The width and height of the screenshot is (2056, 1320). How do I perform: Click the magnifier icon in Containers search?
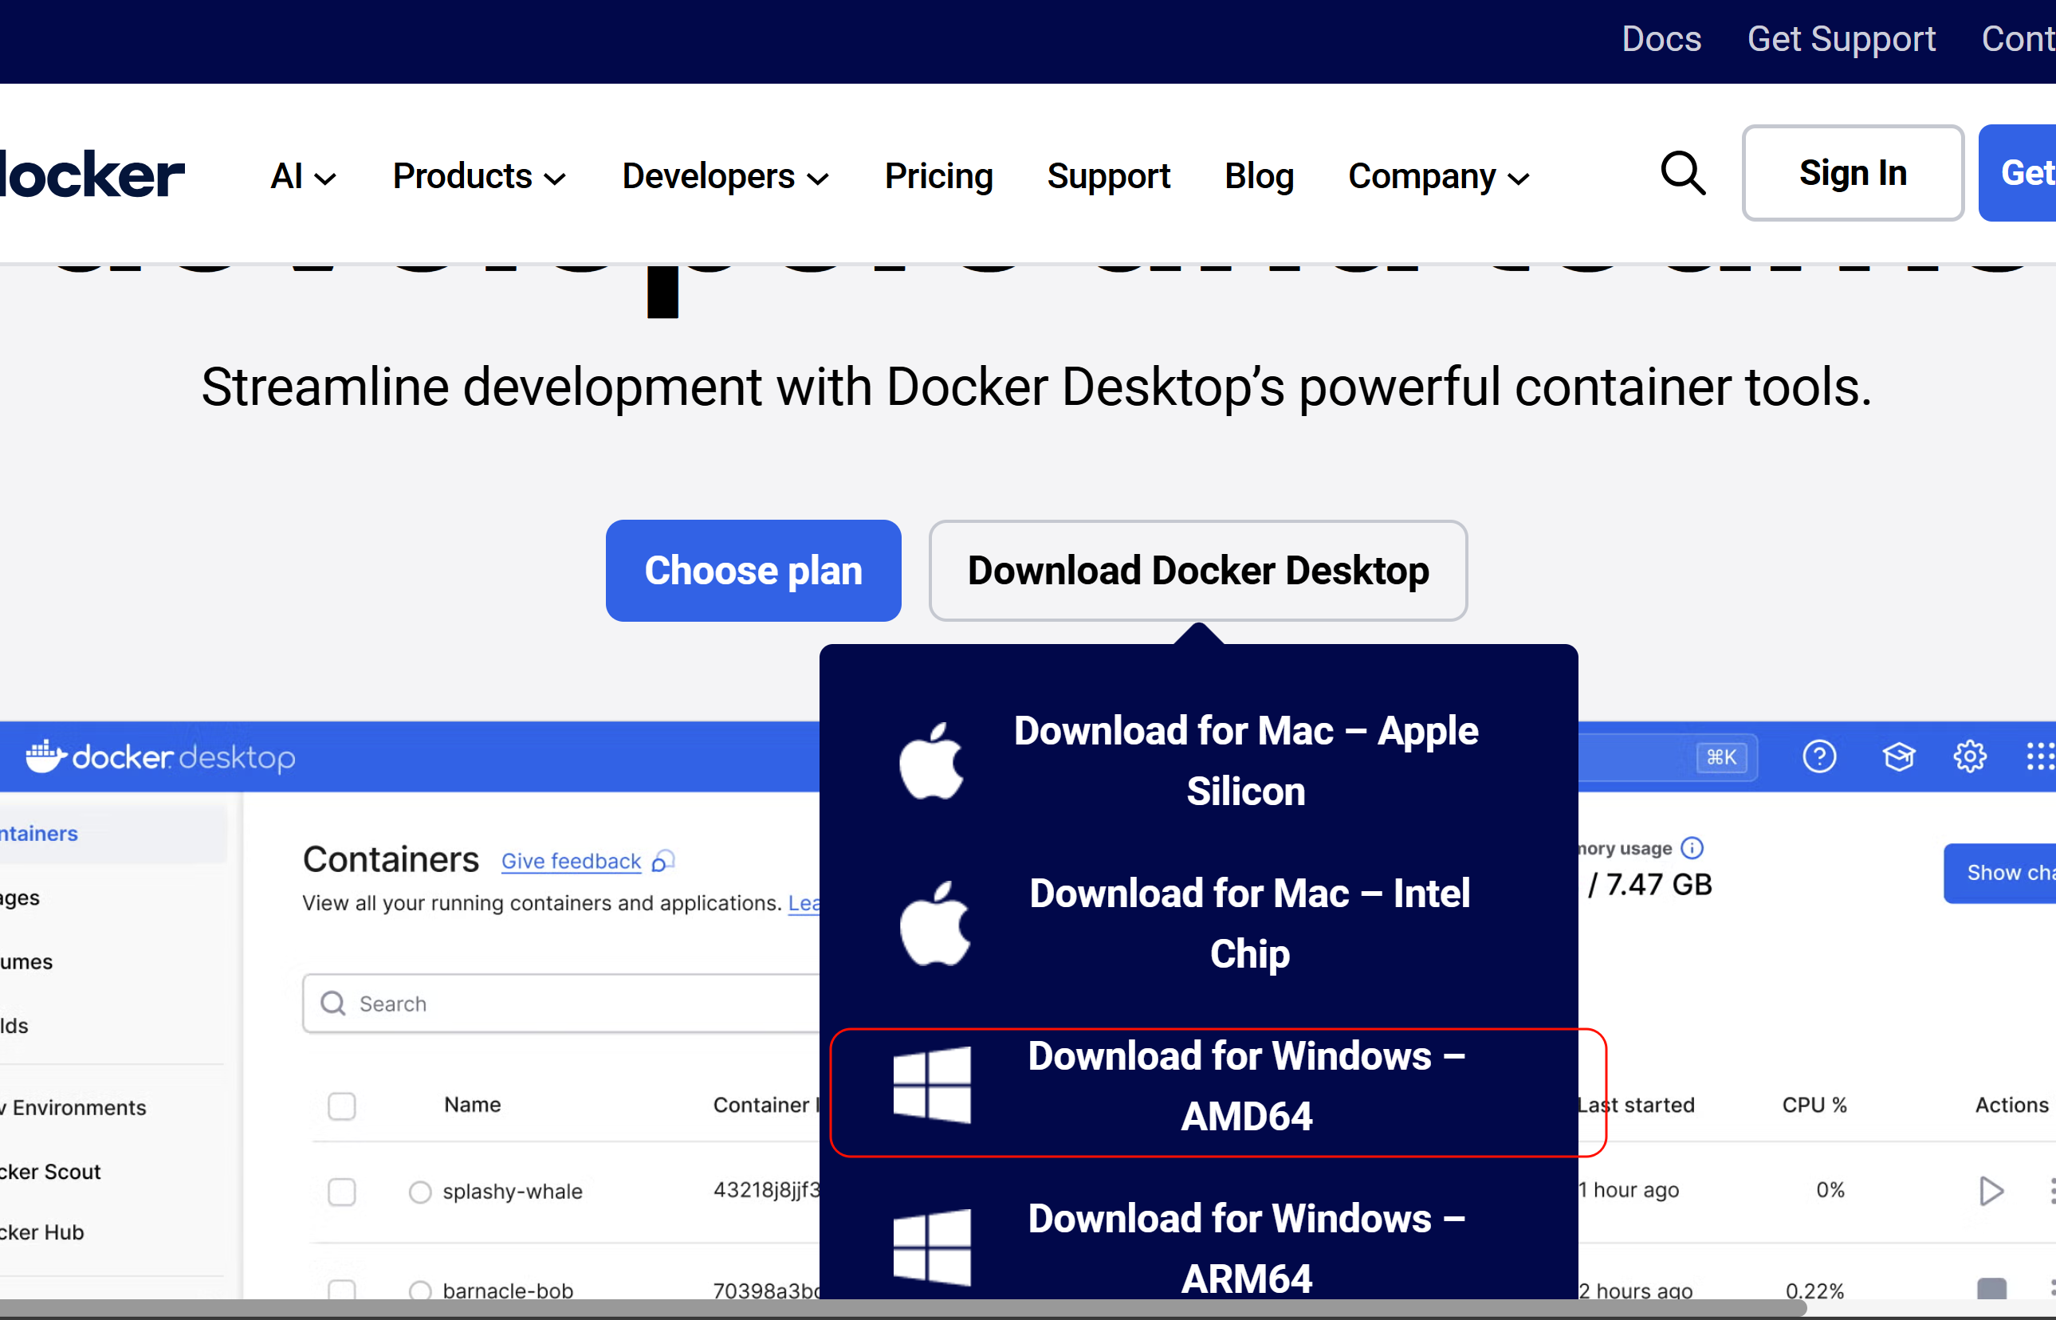point(332,1003)
